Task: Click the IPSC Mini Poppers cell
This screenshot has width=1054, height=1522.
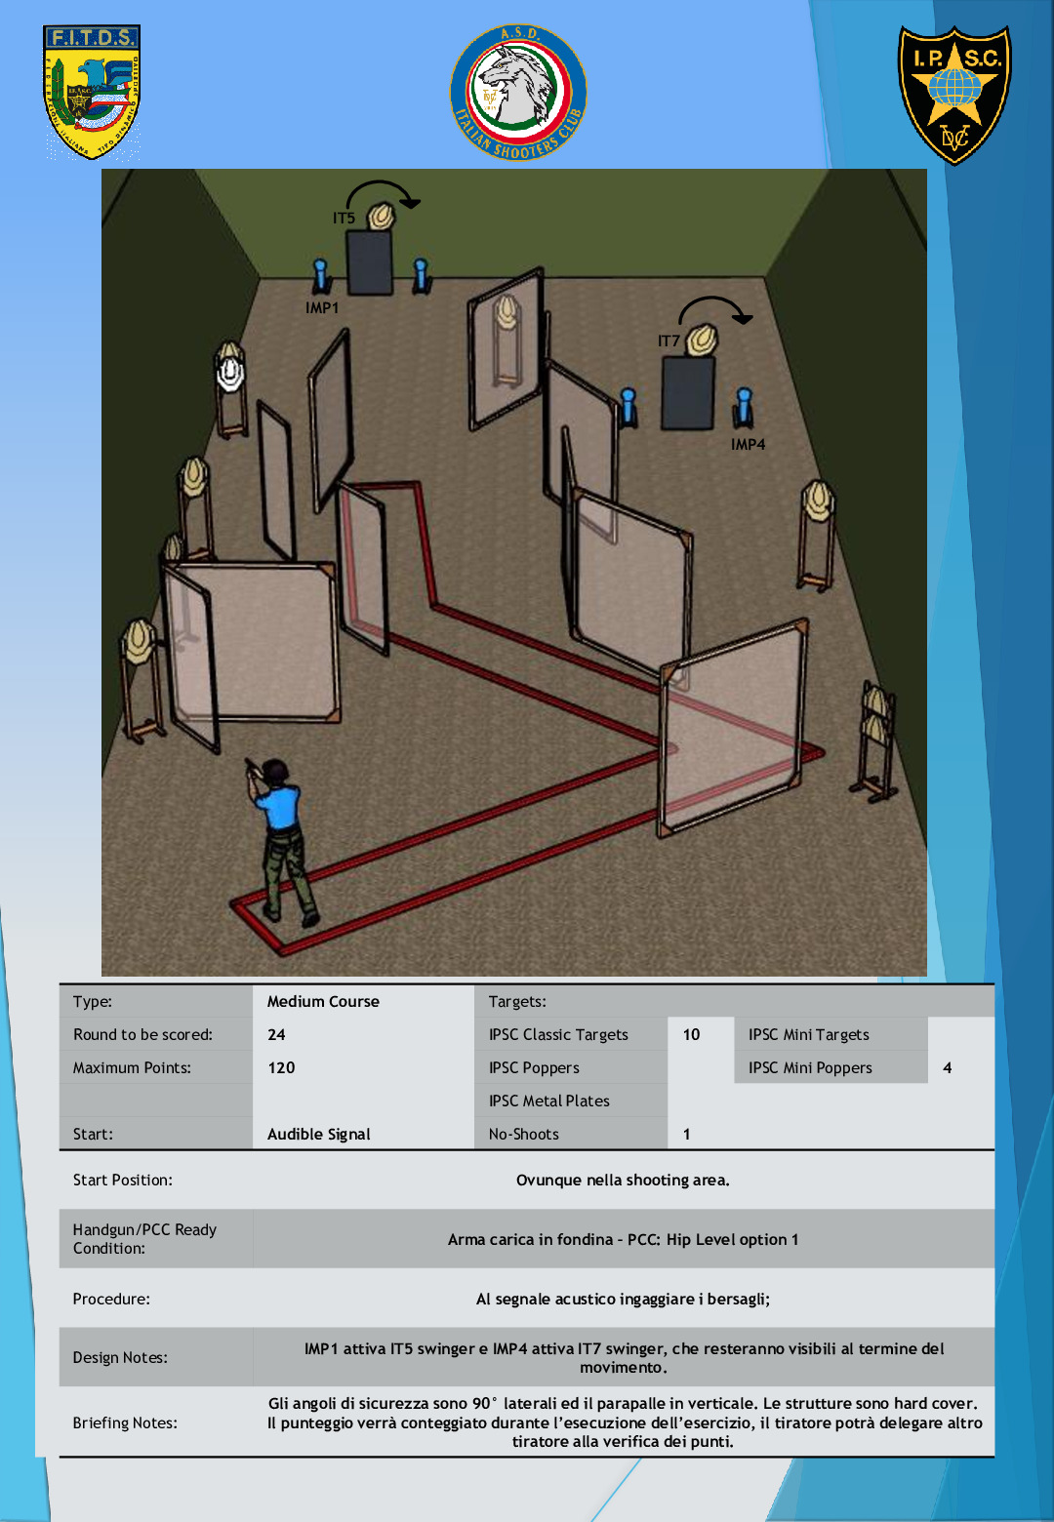Action: point(810,1068)
